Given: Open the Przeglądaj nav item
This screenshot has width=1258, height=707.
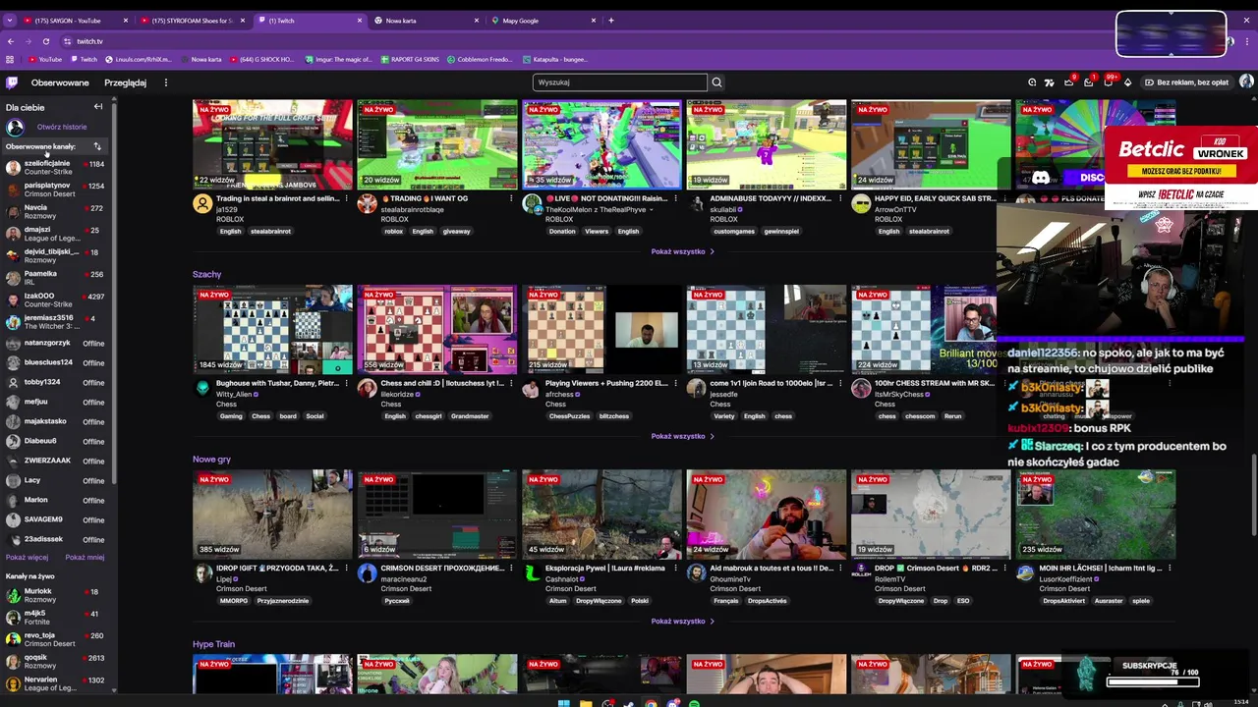Looking at the screenshot, I should click(x=126, y=82).
